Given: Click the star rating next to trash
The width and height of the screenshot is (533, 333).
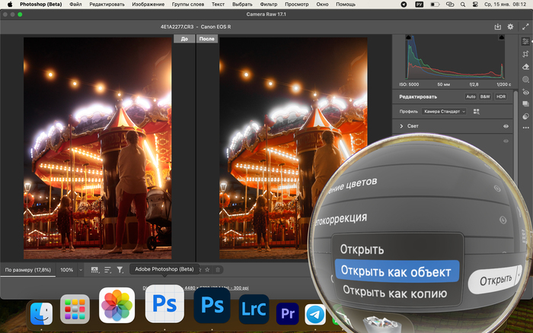Looking at the screenshot, I should point(207,270).
